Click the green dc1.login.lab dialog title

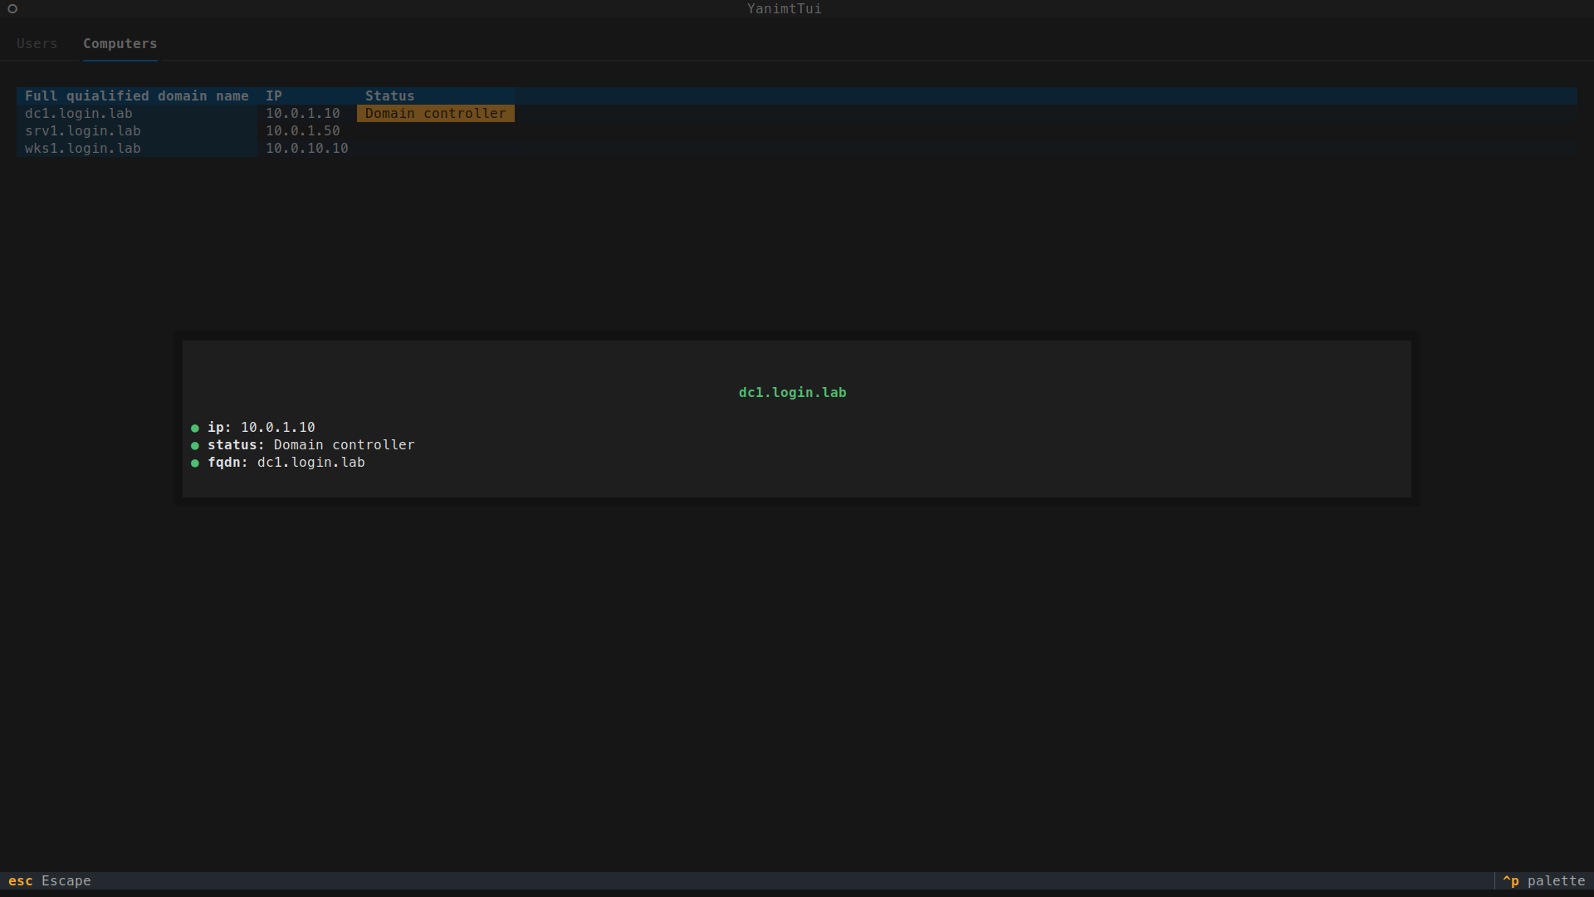(792, 393)
